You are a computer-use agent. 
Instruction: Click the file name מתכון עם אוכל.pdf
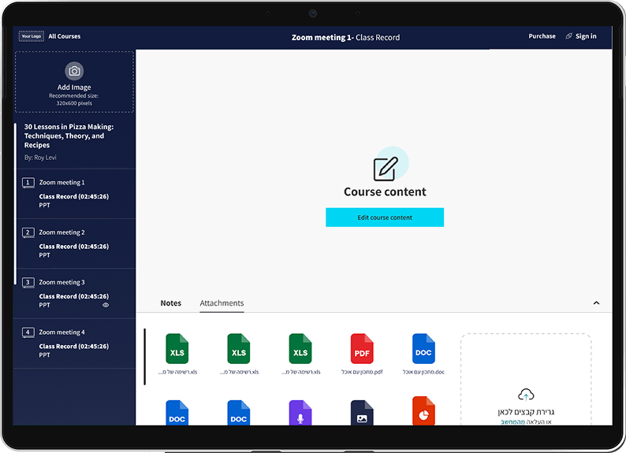point(362,372)
